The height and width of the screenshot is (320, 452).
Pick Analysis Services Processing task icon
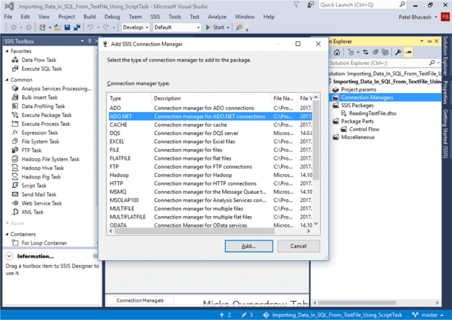15,89
